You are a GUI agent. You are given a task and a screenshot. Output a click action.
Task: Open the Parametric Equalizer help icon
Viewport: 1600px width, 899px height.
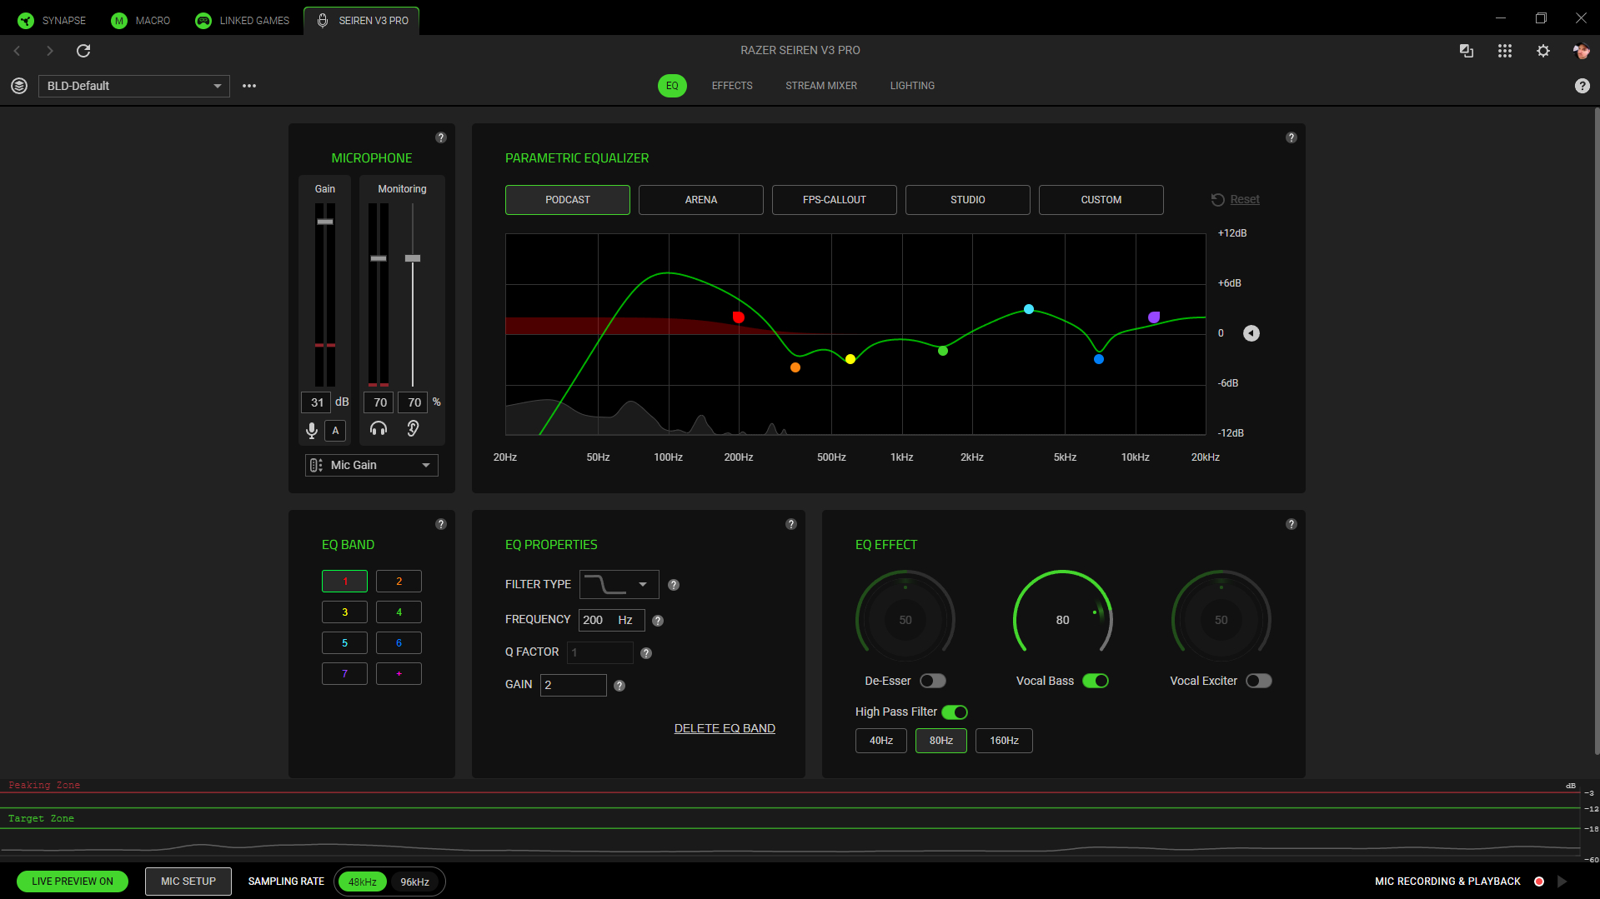(x=1292, y=137)
